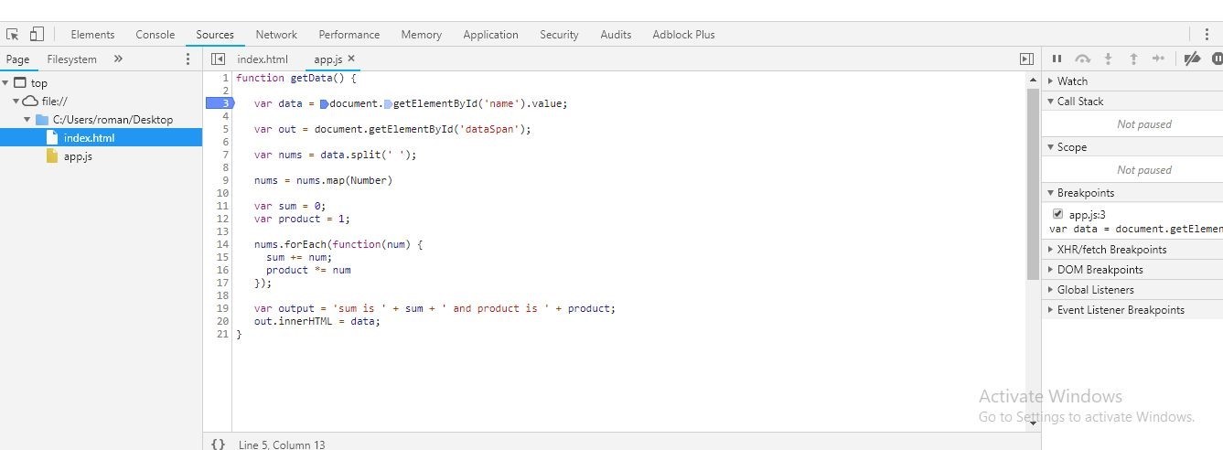Click the deactivate breakpoints icon
The image size is (1223, 450).
pyautogui.click(x=1192, y=59)
